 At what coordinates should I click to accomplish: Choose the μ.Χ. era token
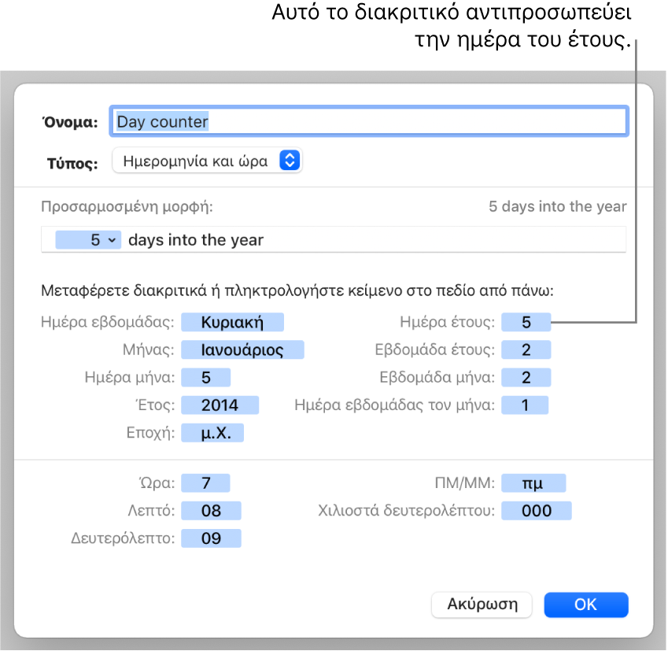(x=212, y=433)
